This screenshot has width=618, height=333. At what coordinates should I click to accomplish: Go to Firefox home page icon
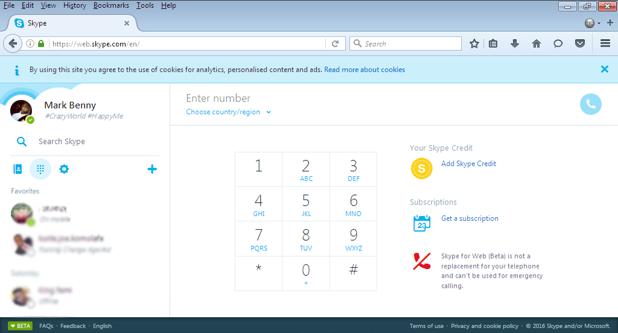pyautogui.click(x=537, y=43)
